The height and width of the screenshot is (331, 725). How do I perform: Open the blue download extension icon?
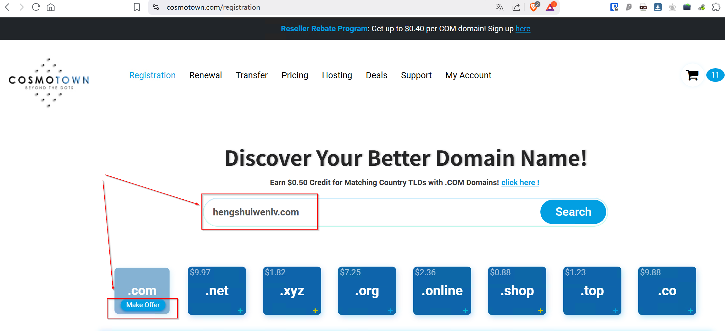coord(658,7)
